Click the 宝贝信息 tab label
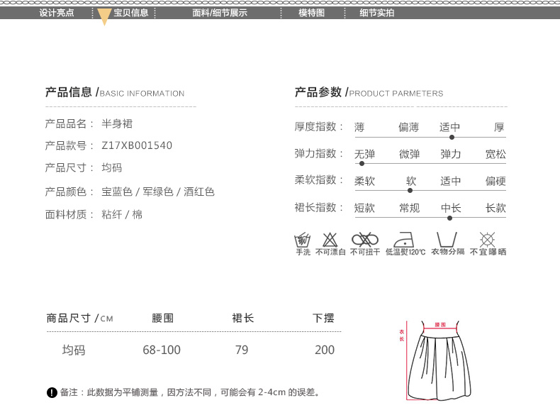This screenshot has height=415, width=560. 130,13
